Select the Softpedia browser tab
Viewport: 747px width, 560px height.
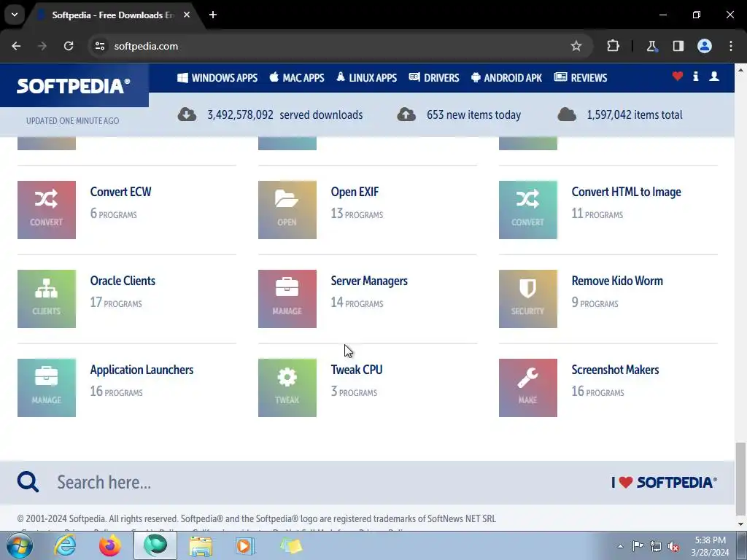point(112,15)
